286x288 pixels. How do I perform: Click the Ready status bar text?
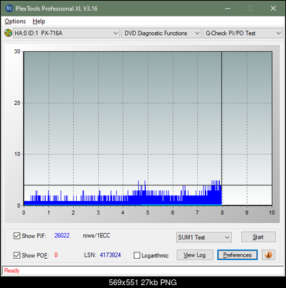[11, 271]
